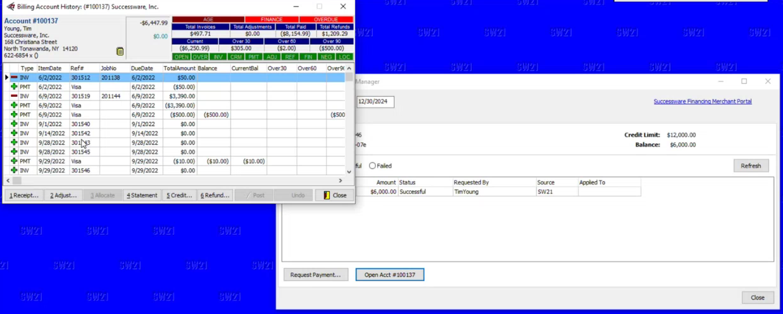Toggle the LOC filter

point(344,57)
